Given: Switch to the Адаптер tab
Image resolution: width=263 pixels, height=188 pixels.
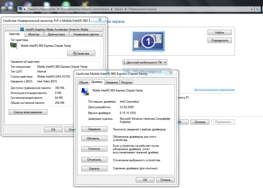Looking at the screenshot, I should (14, 34).
